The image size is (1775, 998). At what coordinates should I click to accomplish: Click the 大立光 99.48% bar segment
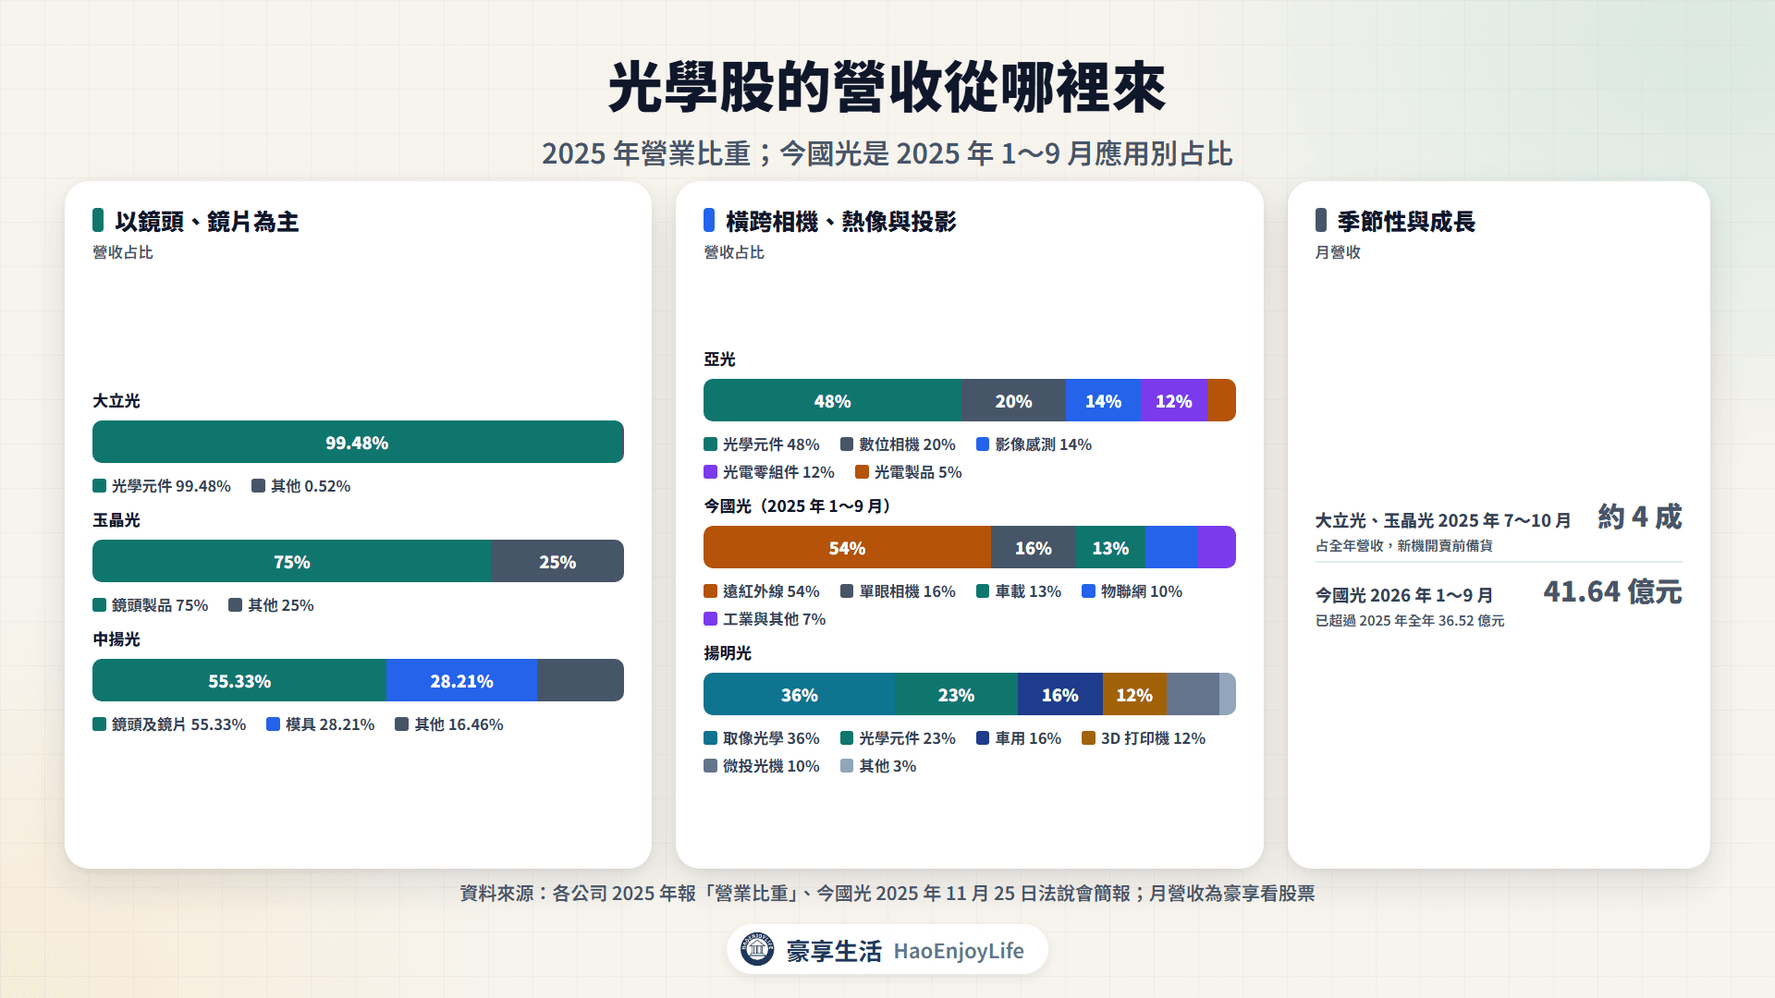358,442
